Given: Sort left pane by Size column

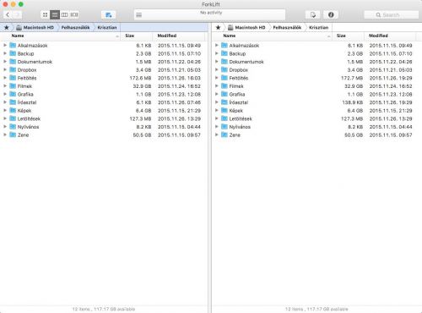Looking at the screenshot, I should pyautogui.click(x=137, y=36).
